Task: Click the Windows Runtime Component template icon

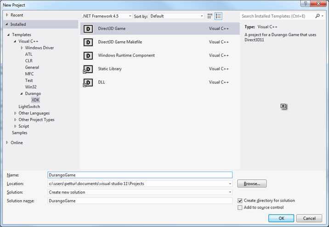Action: pos(88,55)
